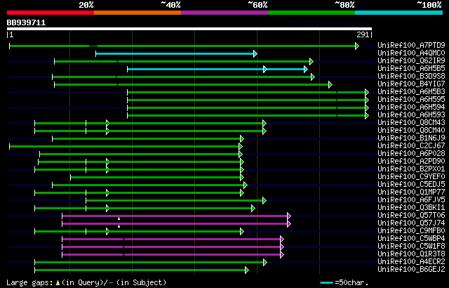Image resolution: width=449 pixels, height=288 pixels.
Task: Click the red 20% identity color bar
Action: [x=51, y=13]
